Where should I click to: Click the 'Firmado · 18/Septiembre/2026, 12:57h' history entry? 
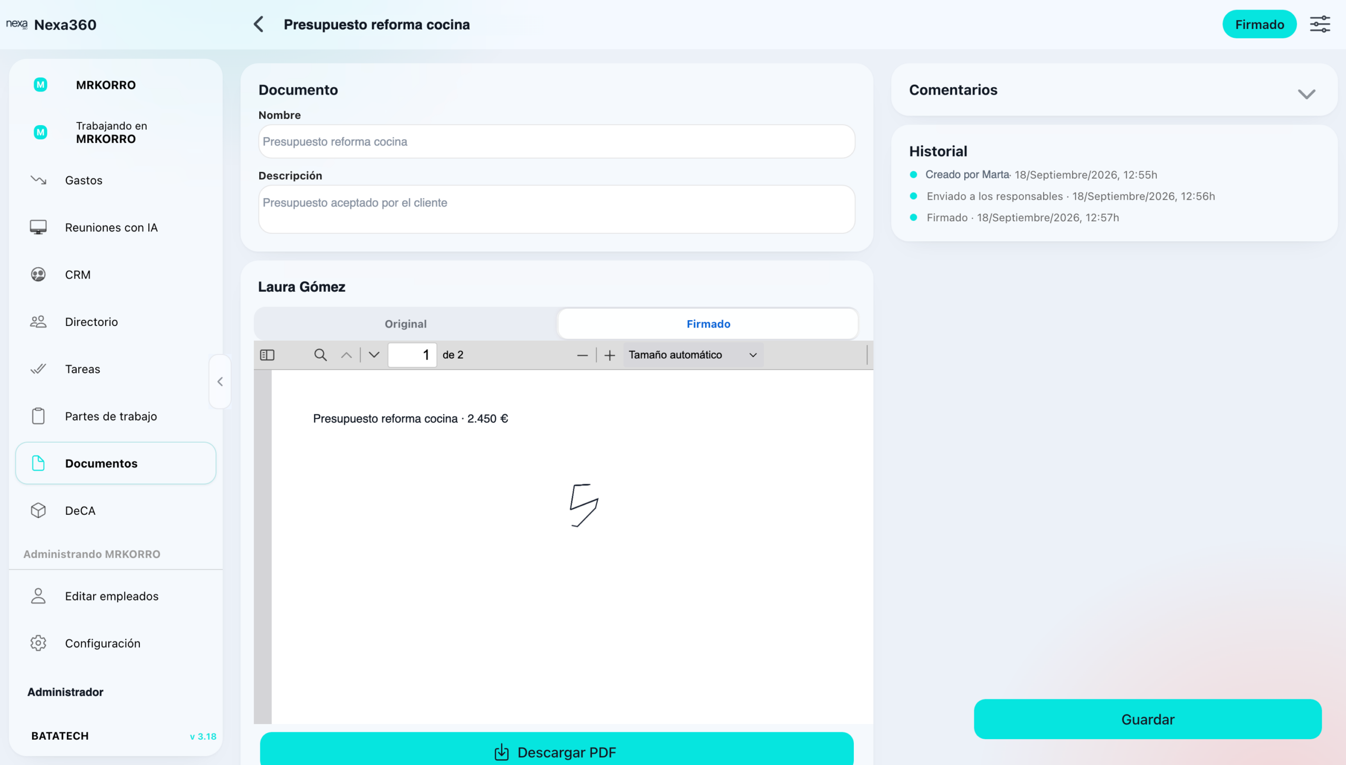coord(1023,218)
